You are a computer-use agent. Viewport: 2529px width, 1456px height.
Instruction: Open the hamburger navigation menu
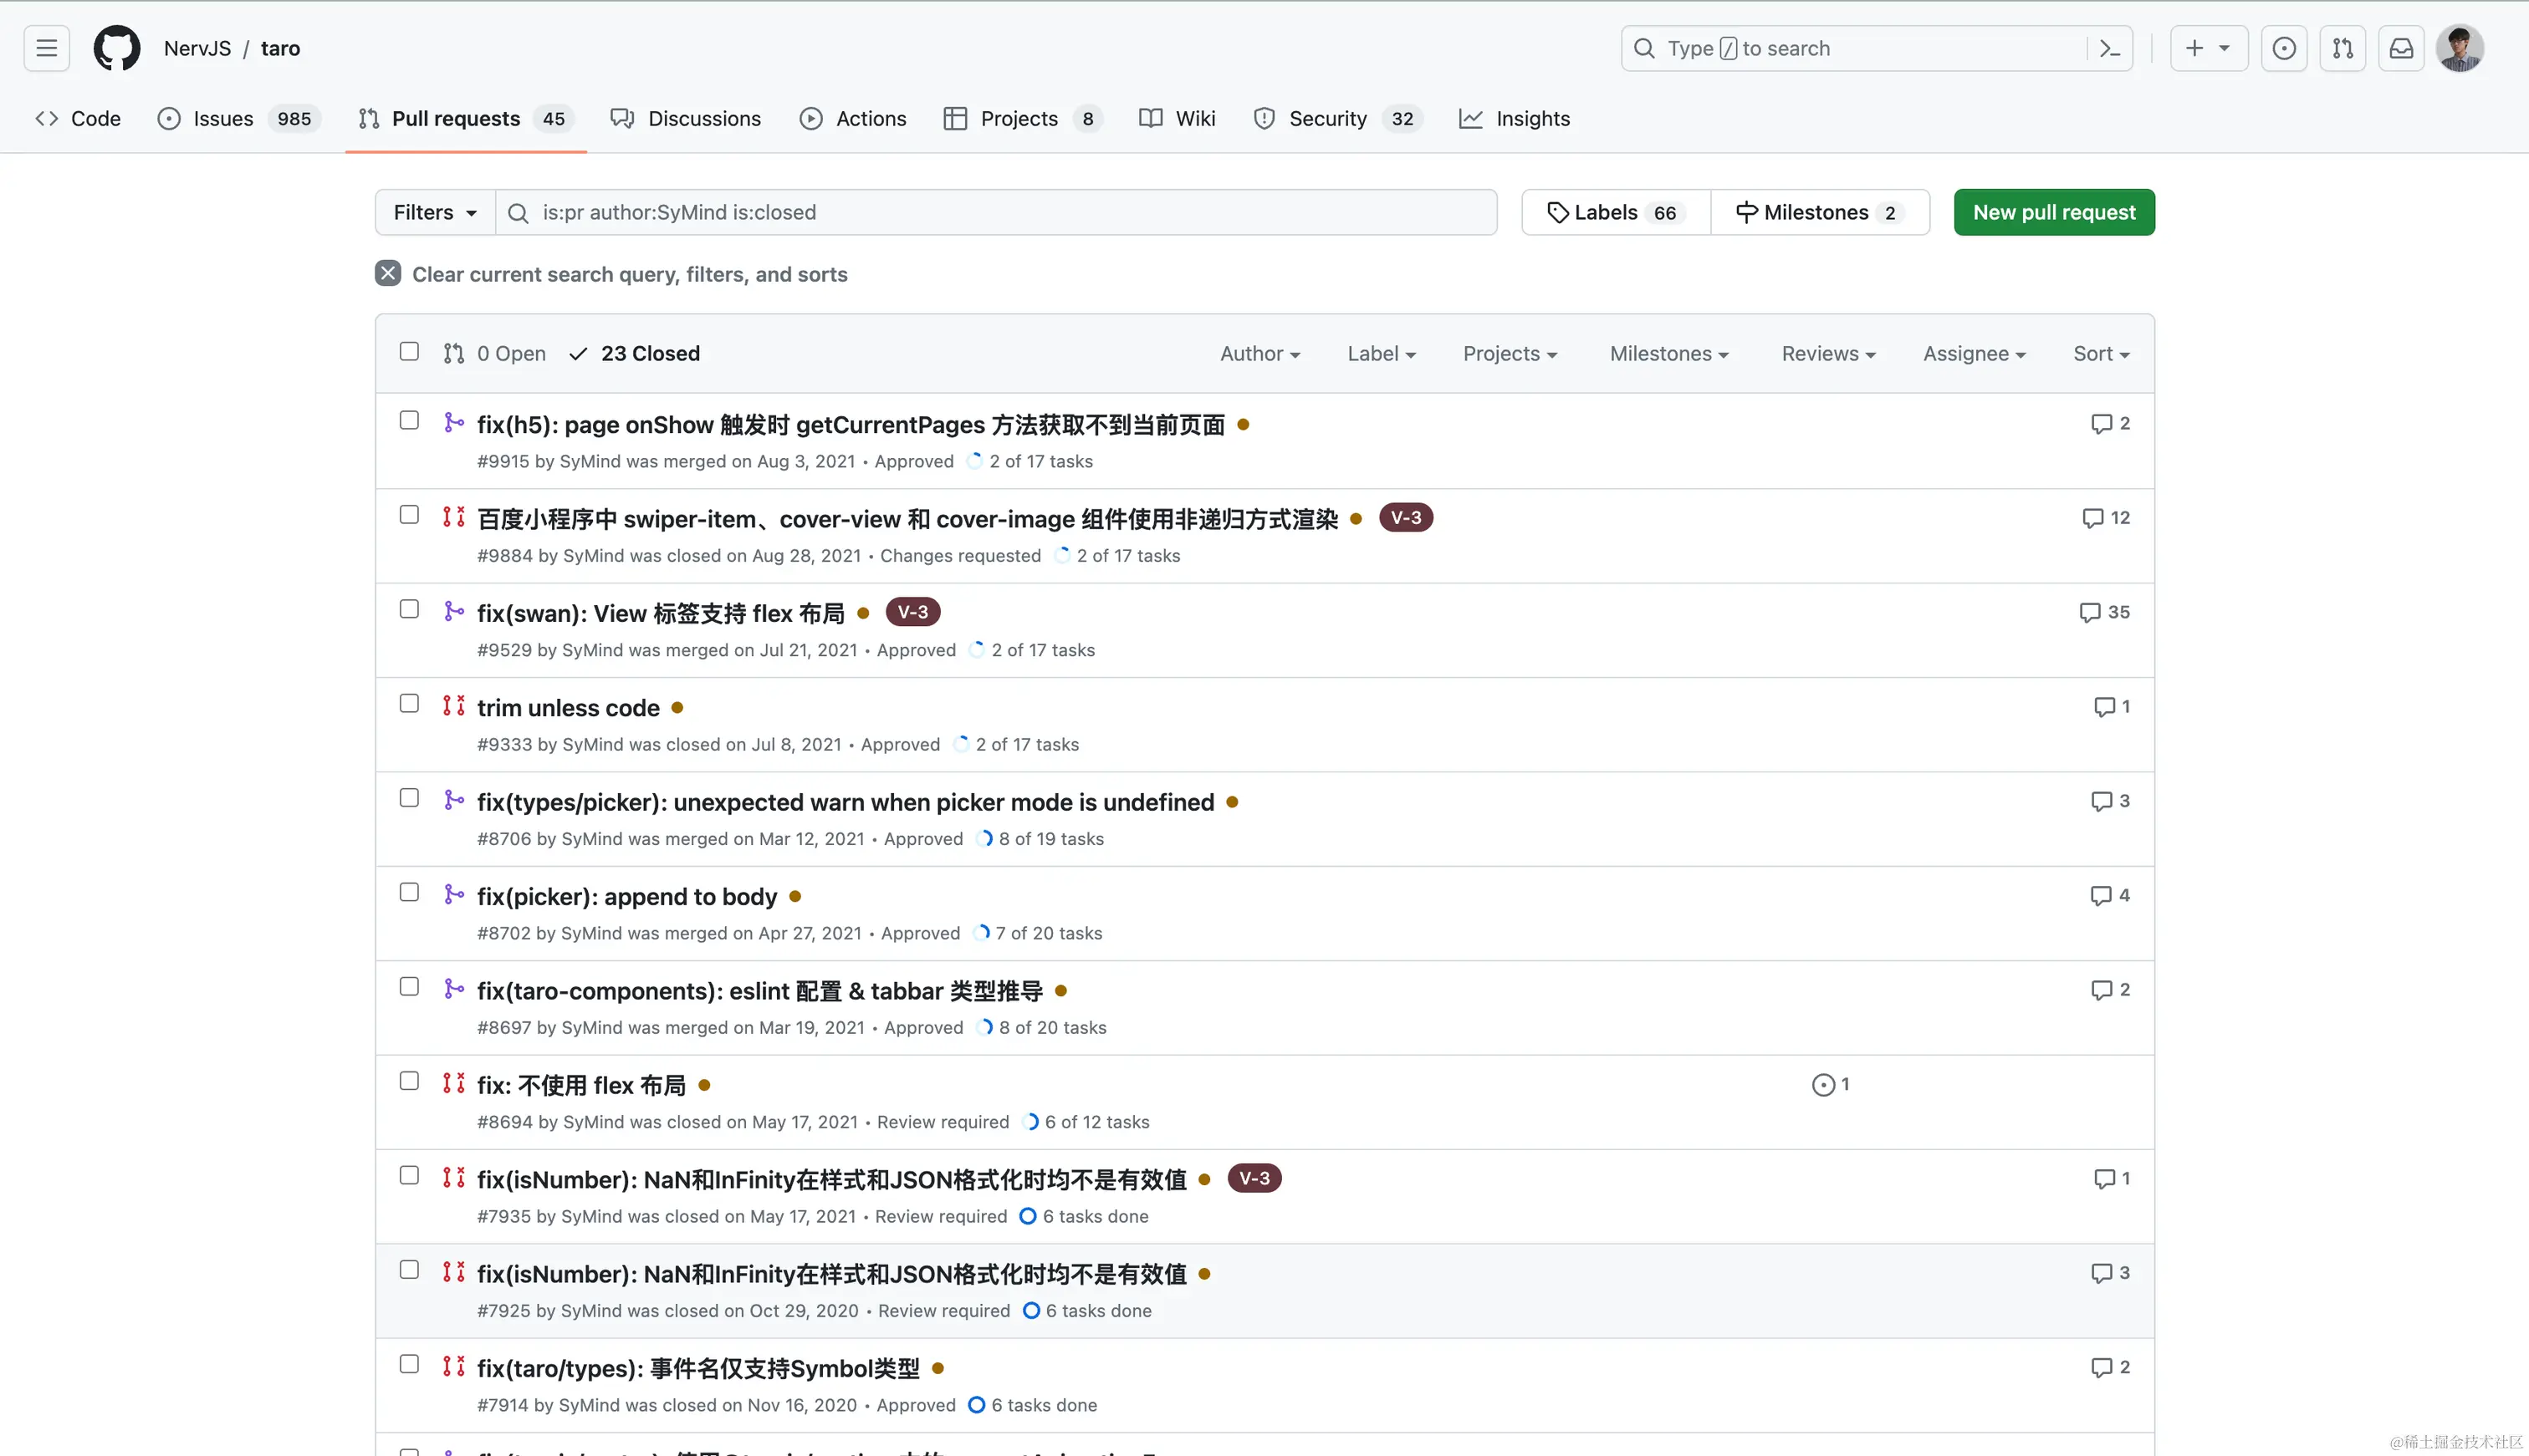(46, 48)
